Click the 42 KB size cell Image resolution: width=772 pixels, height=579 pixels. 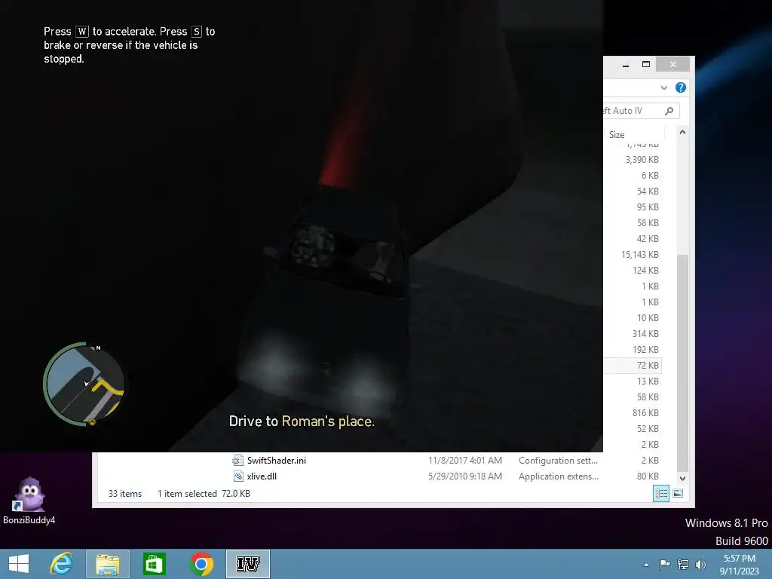click(648, 239)
